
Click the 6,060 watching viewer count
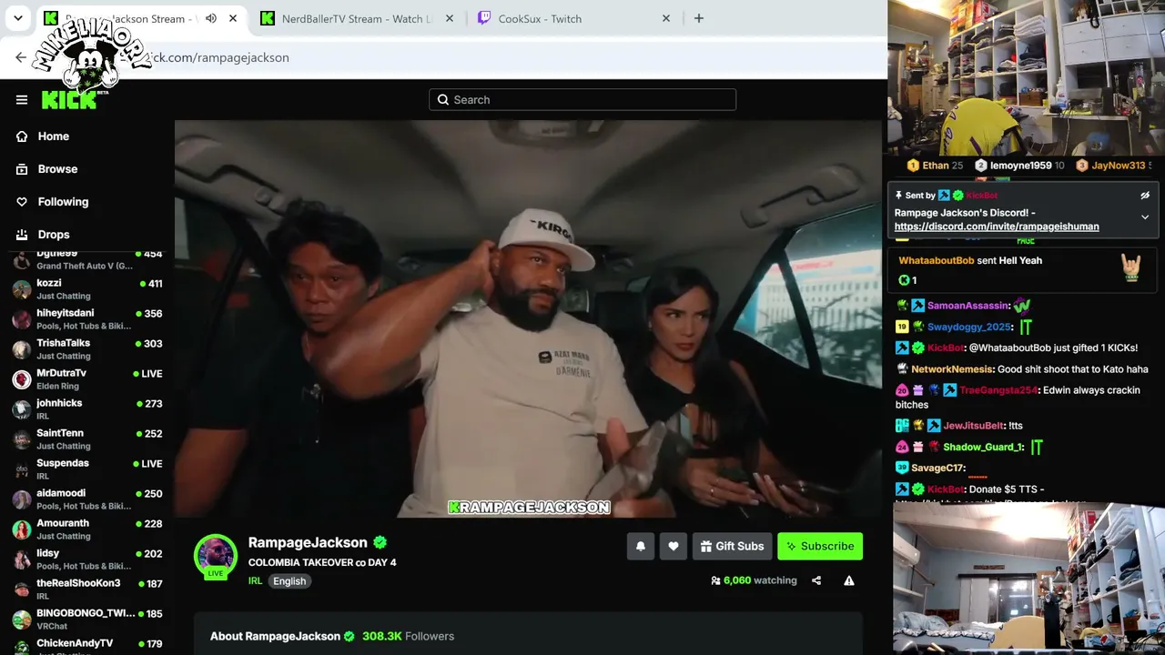click(x=754, y=580)
